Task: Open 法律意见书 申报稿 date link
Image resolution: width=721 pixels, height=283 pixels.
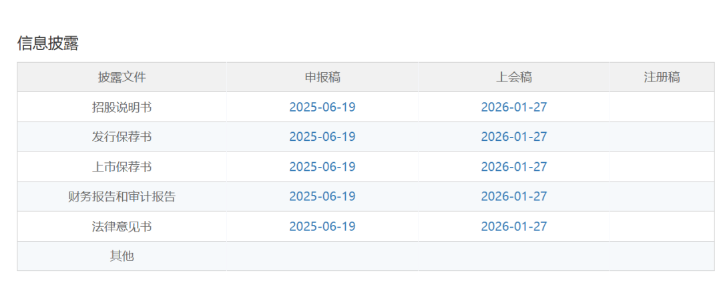Action: coord(322,226)
